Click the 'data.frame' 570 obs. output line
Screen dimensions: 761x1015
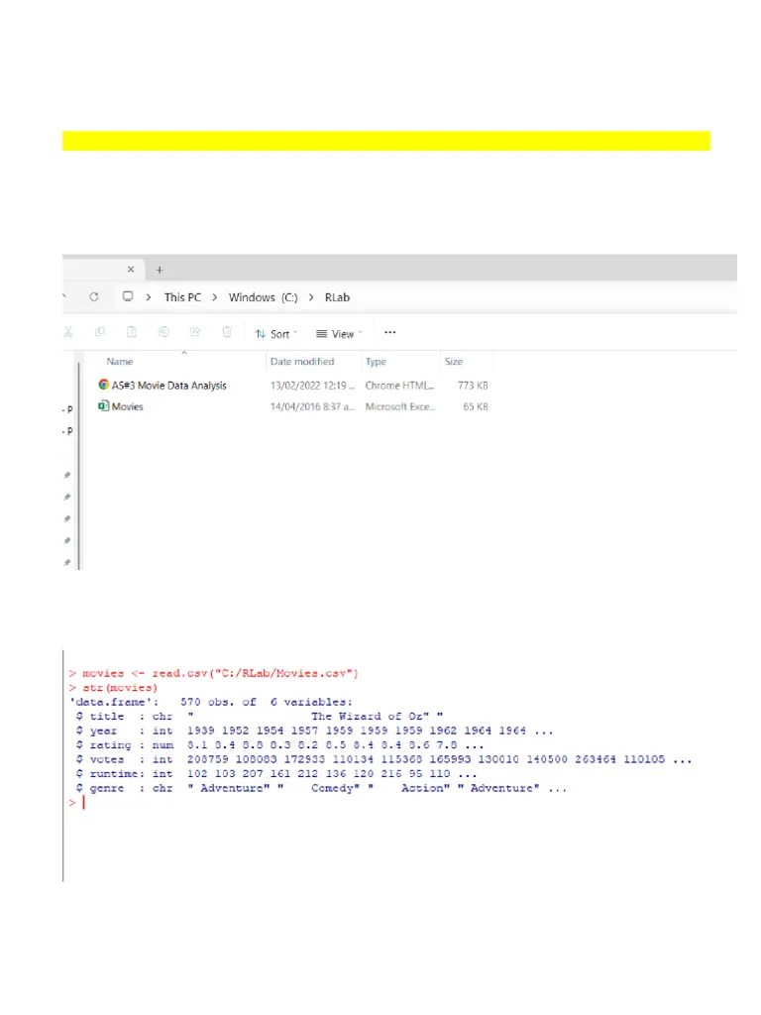pyautogui.click(x=211, y=702)
